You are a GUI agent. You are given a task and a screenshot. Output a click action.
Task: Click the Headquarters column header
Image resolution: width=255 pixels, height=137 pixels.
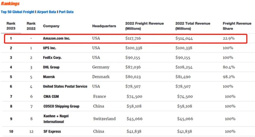coord(104,26)
